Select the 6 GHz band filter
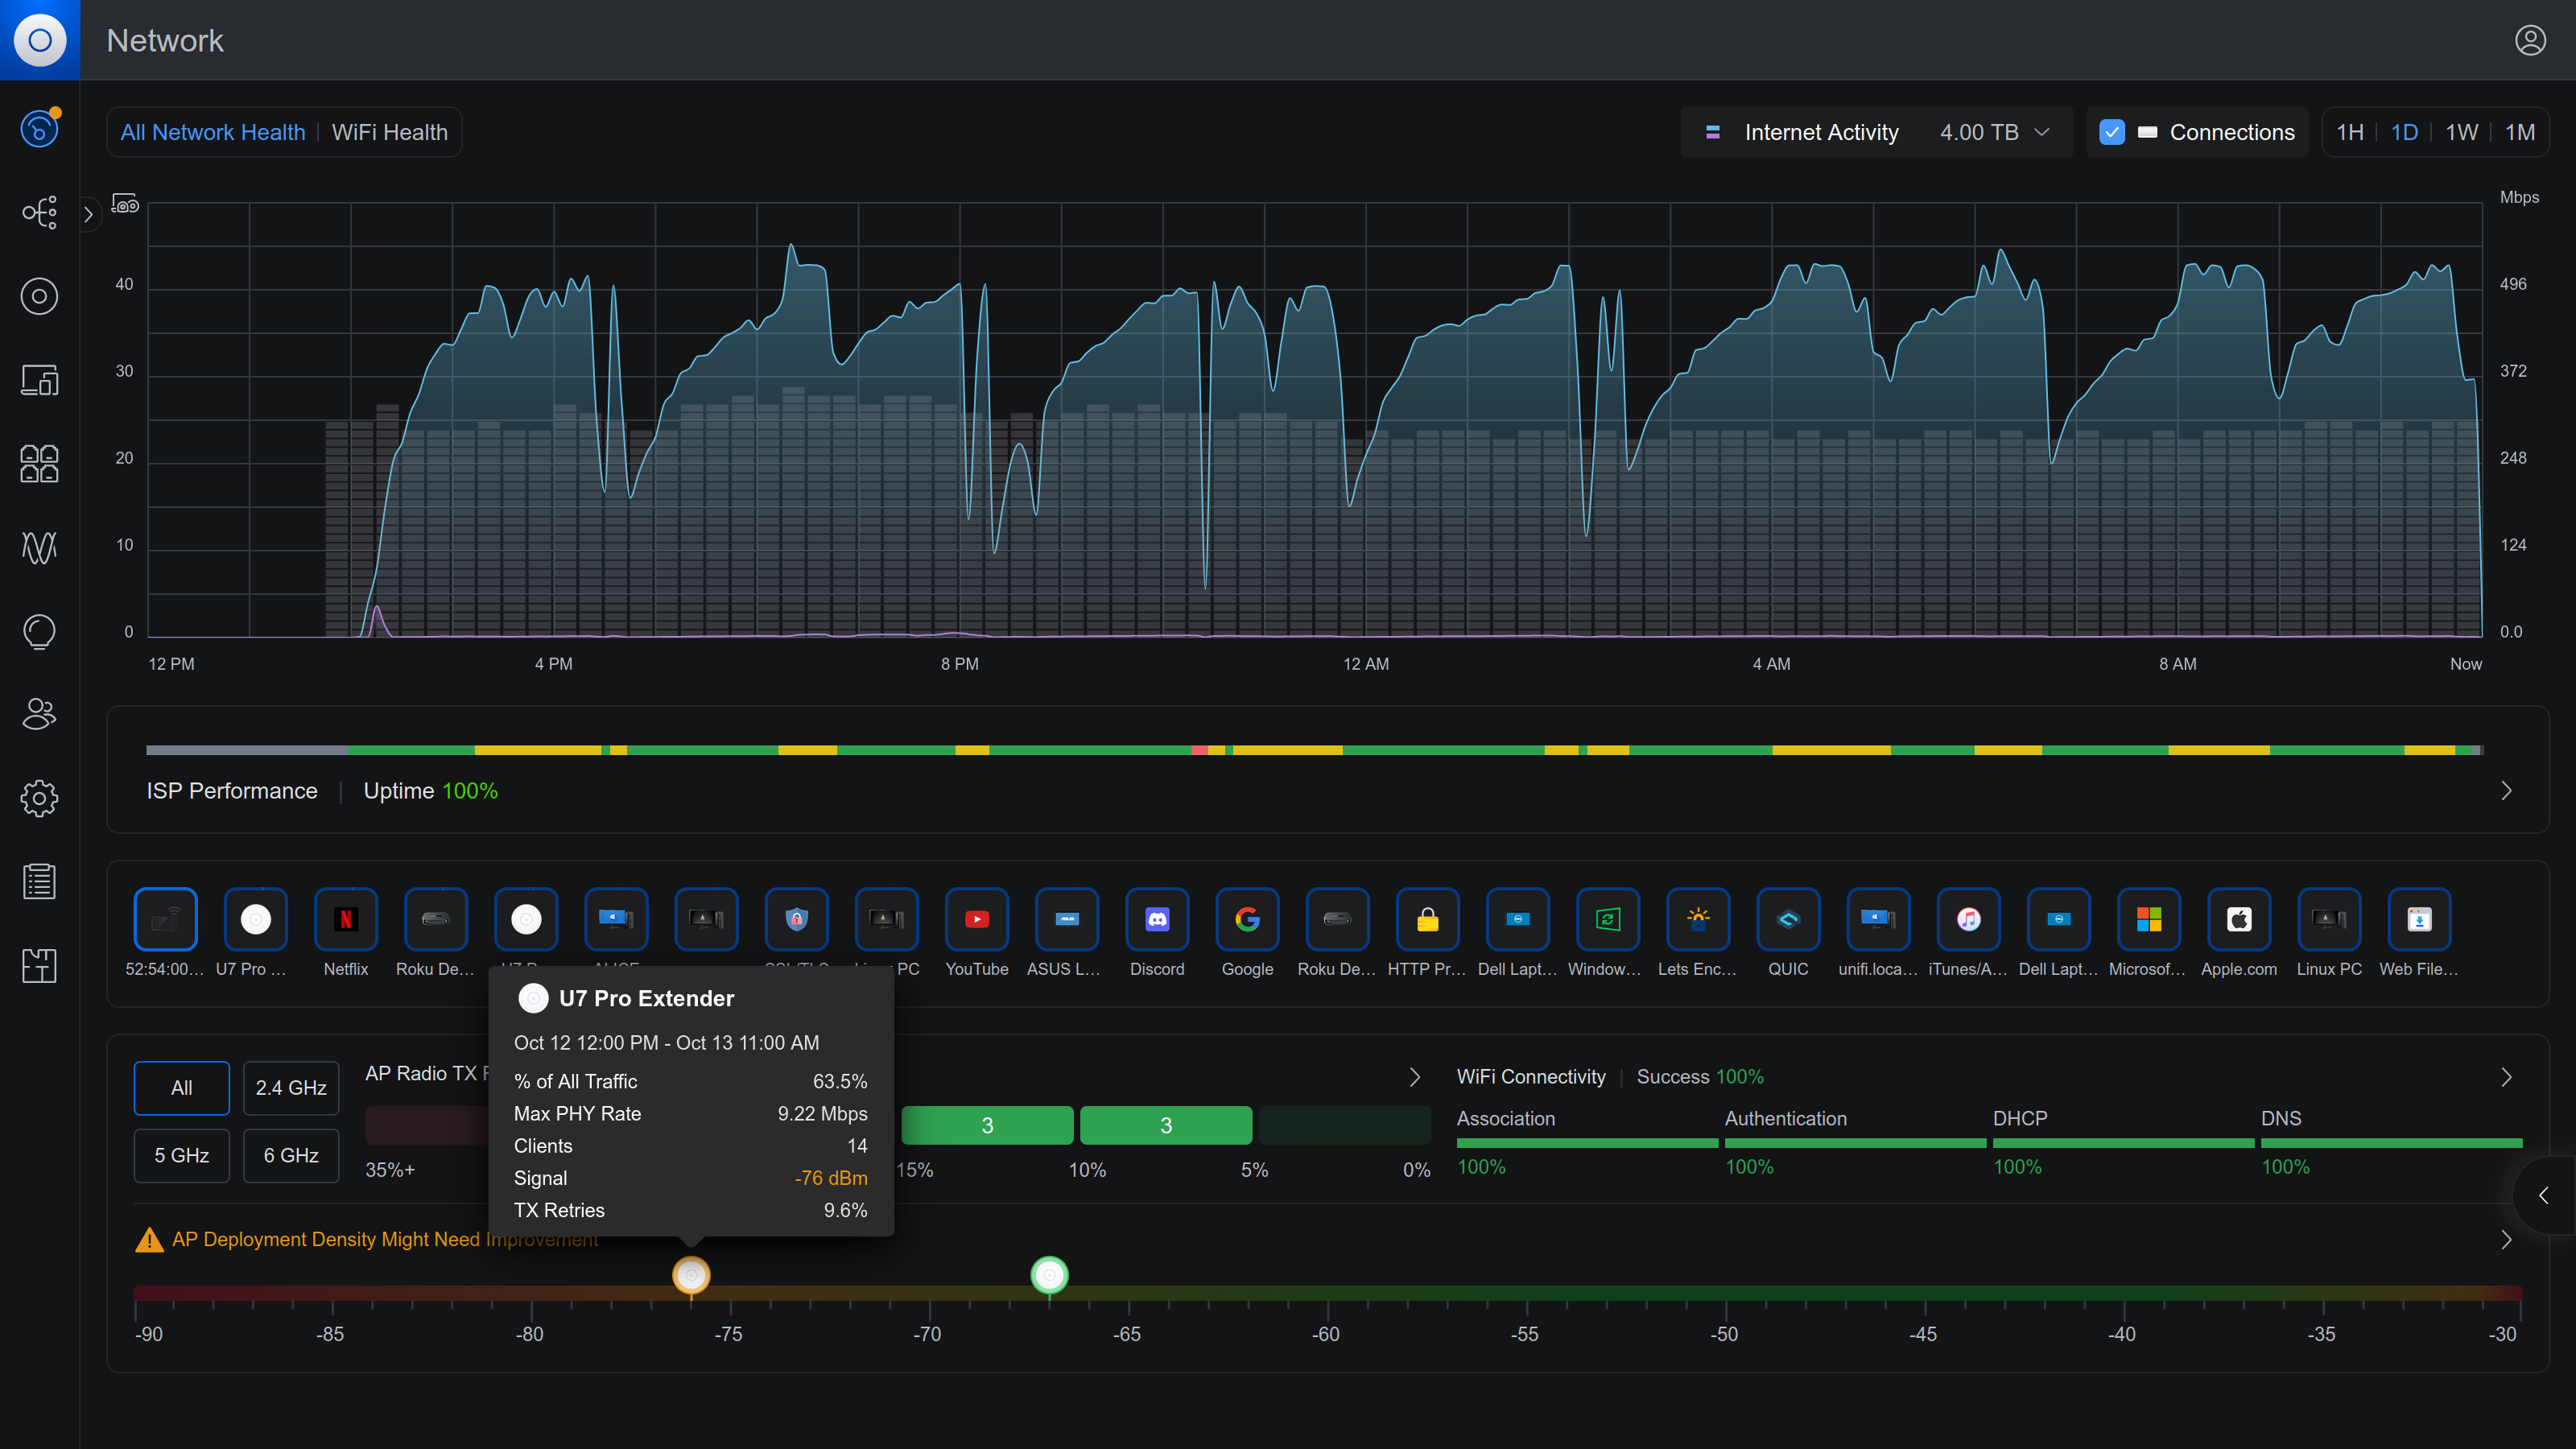 click(x=291, y=1155)
